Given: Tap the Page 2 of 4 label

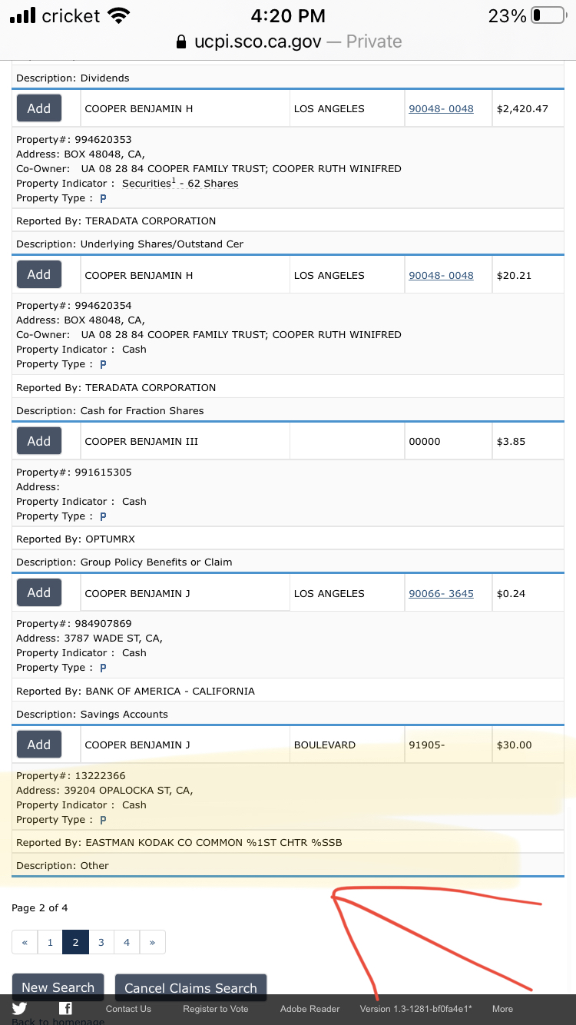Looking at the screenshot, I should [40, 908].
